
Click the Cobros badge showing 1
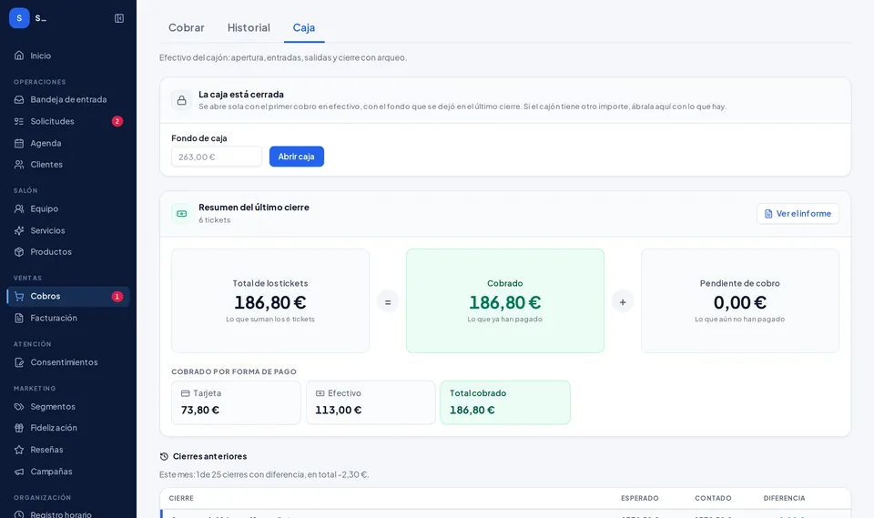[117, 296]
